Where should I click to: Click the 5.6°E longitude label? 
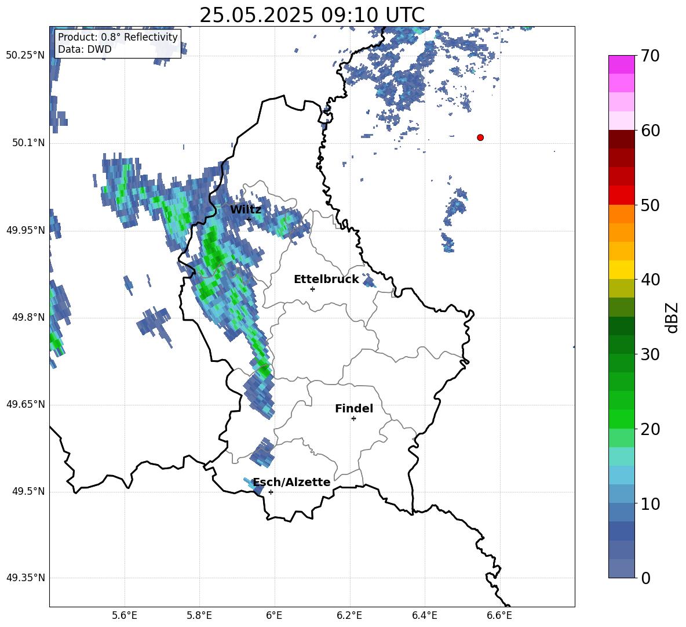pyautogui.click(x=125, y=615)
